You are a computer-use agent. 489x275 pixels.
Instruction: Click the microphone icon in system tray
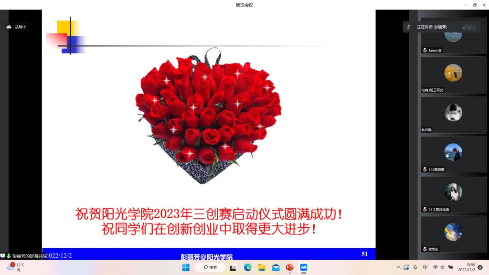click(x=415, y=267)
